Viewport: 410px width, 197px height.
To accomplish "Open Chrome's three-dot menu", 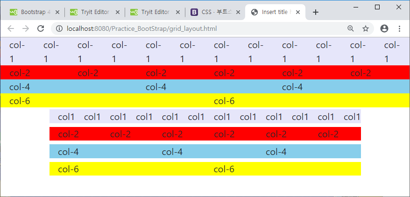I will click(x=399, y=28).
